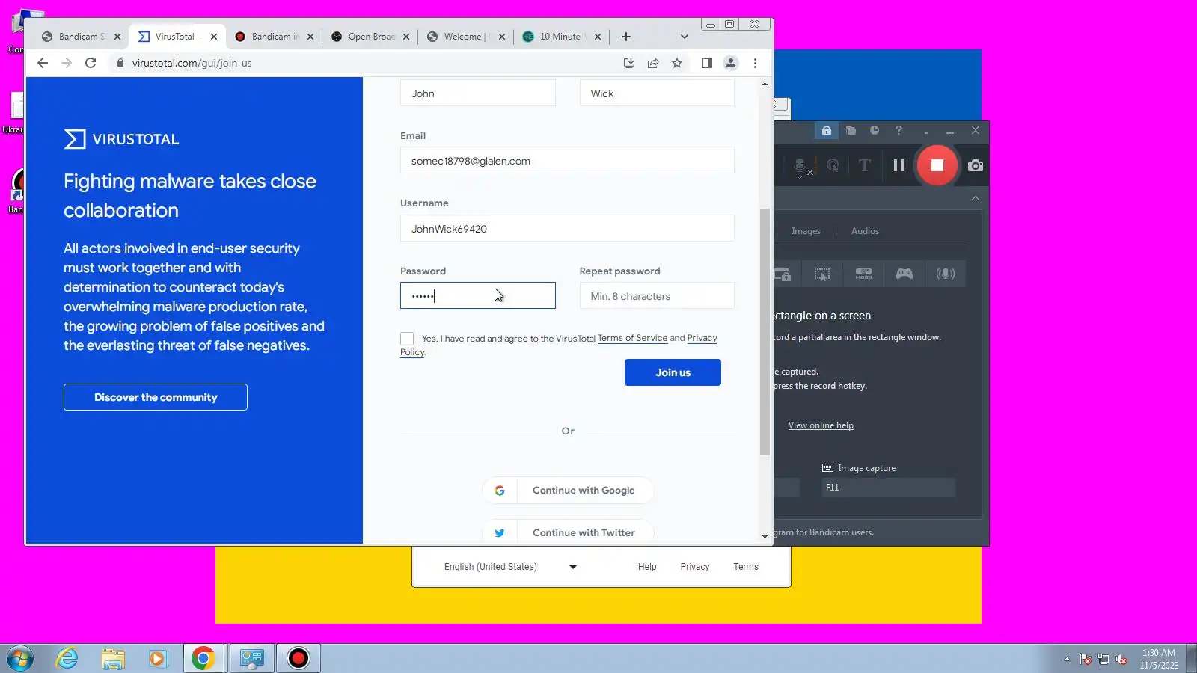Select Bandicam's HDMI device recording mode
Viewport: 1197px width, 673px height.
click(863, 274)
